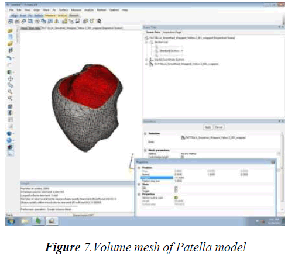Open the Method dropdown in Mesh parameters
This screenshot has height=256, width=288.
click(x=278, y=154)
